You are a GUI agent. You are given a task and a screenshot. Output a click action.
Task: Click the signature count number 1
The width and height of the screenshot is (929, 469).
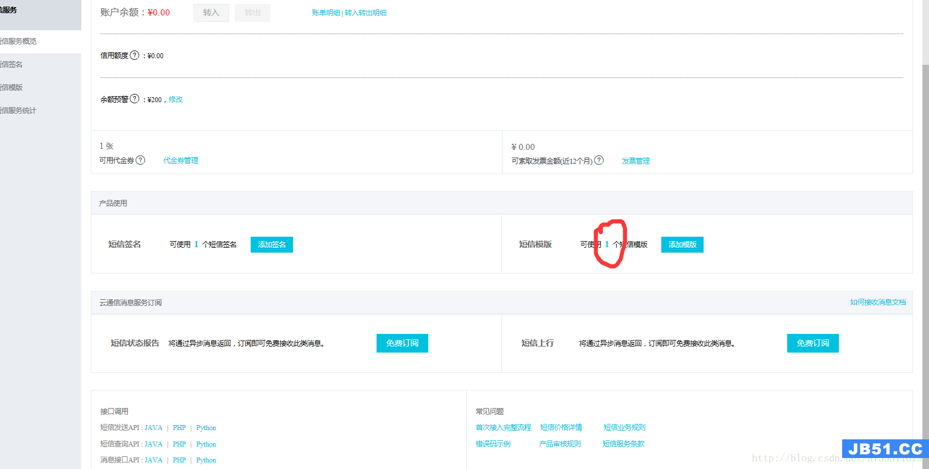pyautogui.click(x=196, y=244)
